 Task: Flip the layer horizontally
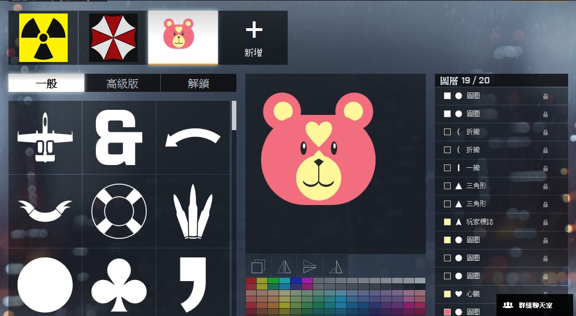click(283, 266)
